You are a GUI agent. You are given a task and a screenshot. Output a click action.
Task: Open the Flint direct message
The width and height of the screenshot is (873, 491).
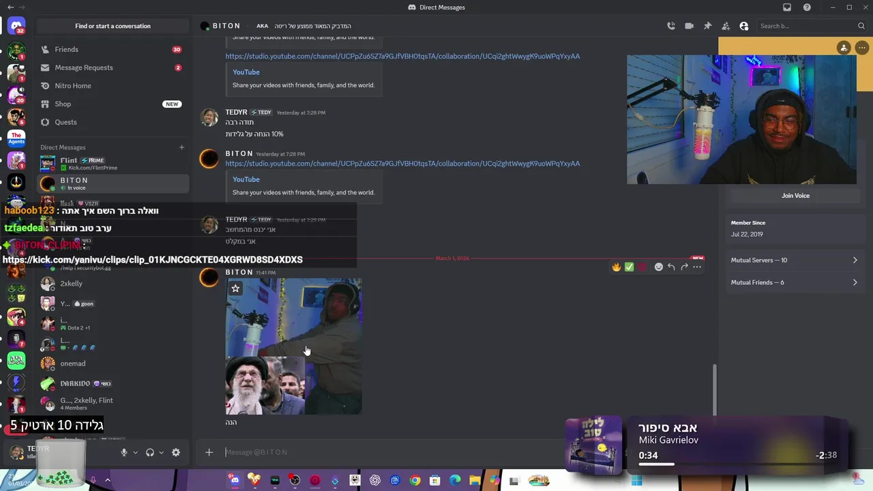113,164
